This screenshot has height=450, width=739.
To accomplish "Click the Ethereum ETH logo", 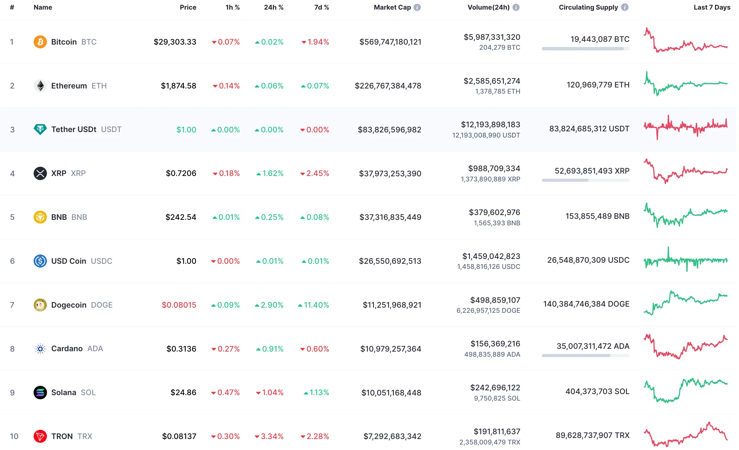I will (x=40, y=86).
